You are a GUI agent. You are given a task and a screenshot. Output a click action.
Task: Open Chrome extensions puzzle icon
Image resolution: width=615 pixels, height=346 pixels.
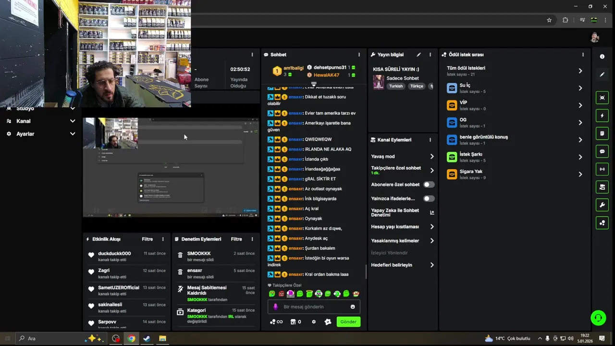[x=566, y=20]
